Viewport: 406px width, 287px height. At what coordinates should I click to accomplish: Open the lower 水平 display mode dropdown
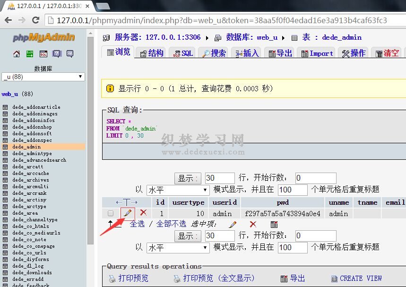pos(178,248)
